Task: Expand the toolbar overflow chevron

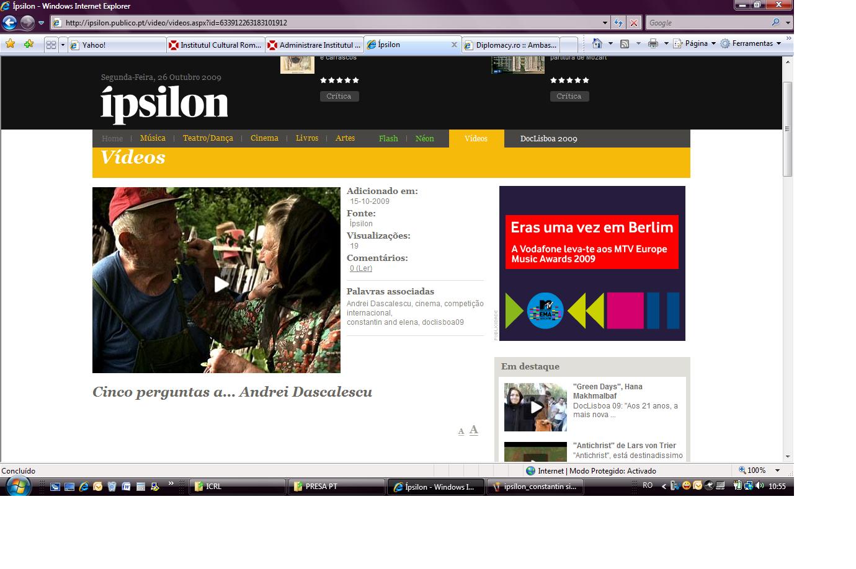Action: click(x=789, y=40)
